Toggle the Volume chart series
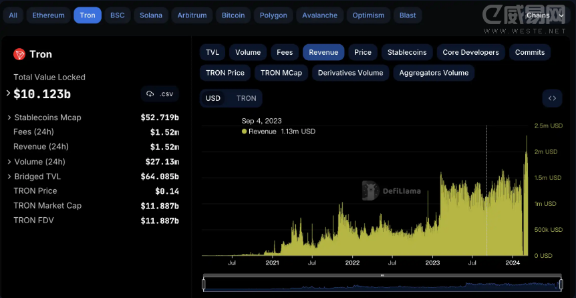Image resolution: width=576 pixels, height=298 pixels. tap(248, 52)
